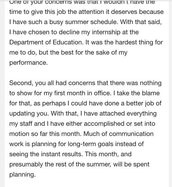The width and height of the screenshot is (172, 187).
Task: Click the word "long-term" in the second paragraph
Action: (82, 144)
